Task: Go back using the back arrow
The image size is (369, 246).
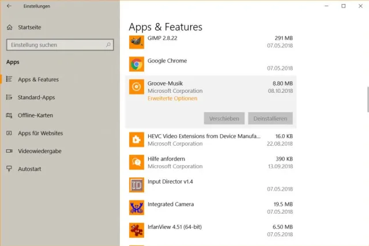Action: tap(9, 6)
